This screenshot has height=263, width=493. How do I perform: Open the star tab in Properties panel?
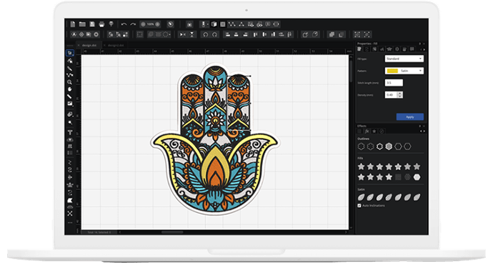click(x=389, y=49)
